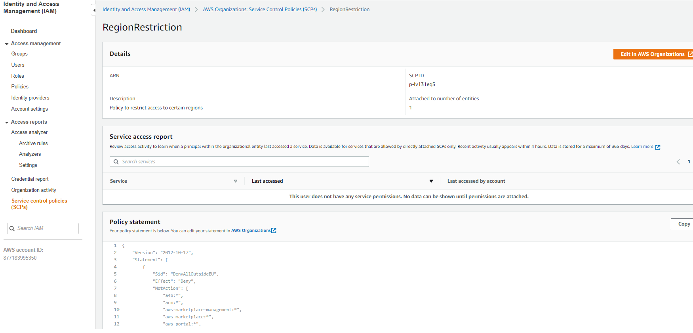Viewport: 693px width, 333px height.
Task: Open the Credential report
Action: [30, 179]
